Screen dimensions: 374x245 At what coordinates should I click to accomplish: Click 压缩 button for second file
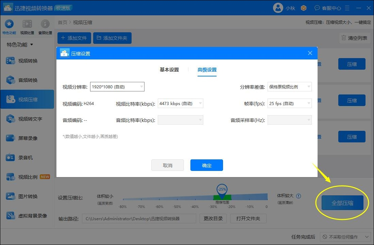352,100
